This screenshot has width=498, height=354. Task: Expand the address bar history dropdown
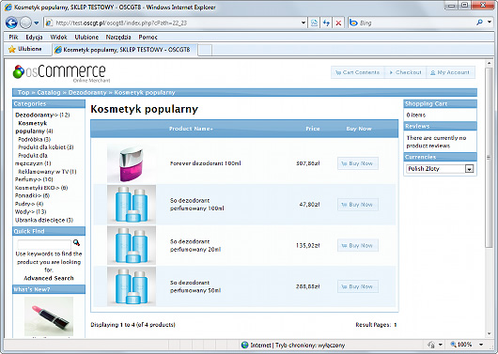[x=303, y=23]
